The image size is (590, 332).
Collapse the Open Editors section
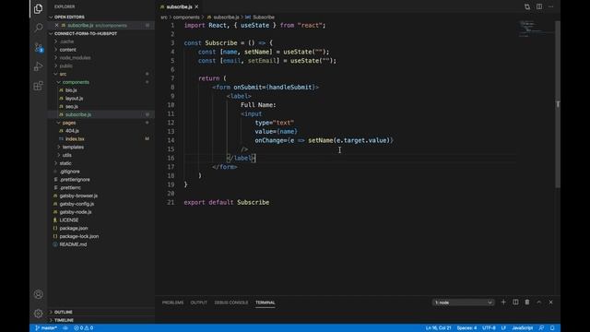pos(69,17)
